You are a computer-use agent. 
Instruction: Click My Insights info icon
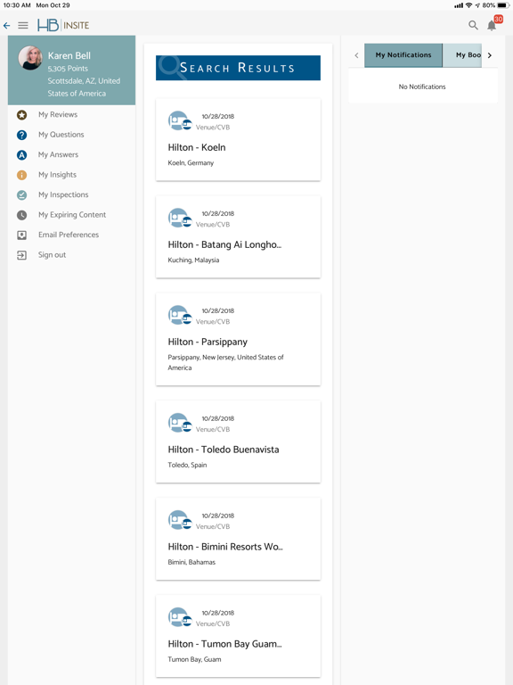[x=21, y=175]
